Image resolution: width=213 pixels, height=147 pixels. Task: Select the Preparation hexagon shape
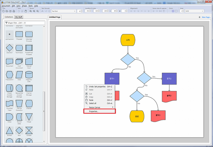pos(9,75)
